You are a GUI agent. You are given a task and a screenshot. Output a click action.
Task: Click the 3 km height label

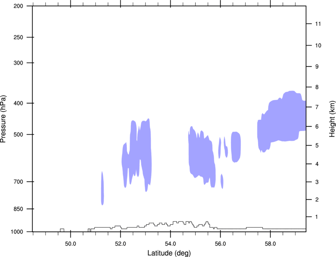317,182
